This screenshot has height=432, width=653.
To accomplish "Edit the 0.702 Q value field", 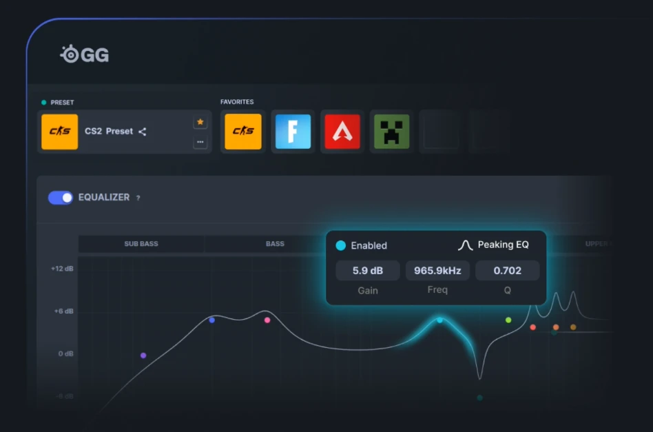I will point(507,271).
